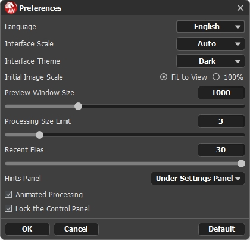Disable the Animated Processing checkbox
Screen dimensions: 250x240
click(x=8, y=194)
